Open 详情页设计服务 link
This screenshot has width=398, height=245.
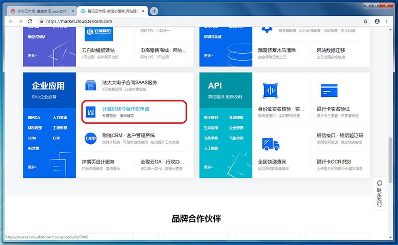point(98,162)
